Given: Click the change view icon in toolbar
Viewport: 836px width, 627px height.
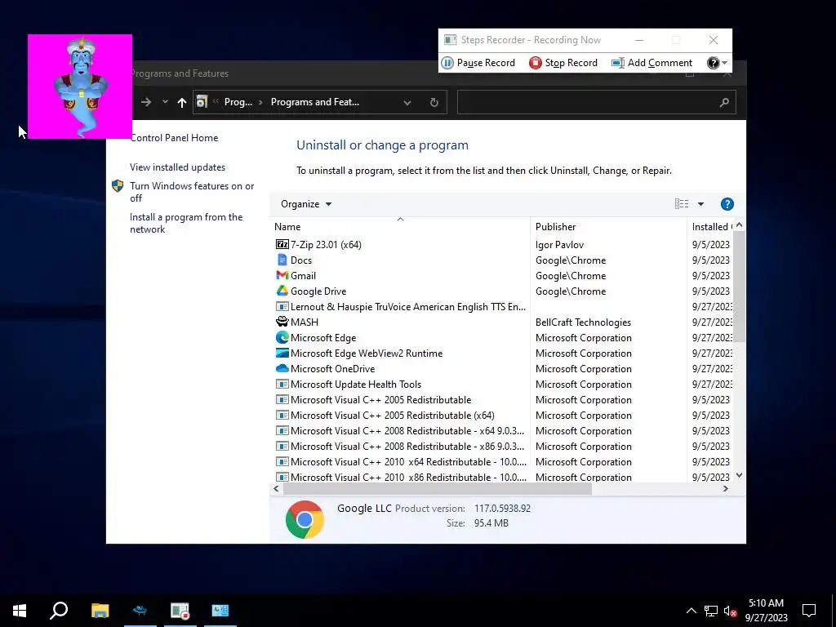Looking at the screenshot, I should coord(682,203).
